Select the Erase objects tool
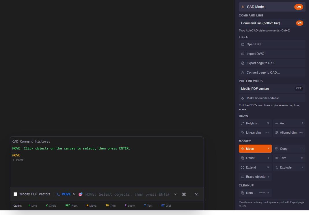309x215 pixels. click(x=255, y=177)
